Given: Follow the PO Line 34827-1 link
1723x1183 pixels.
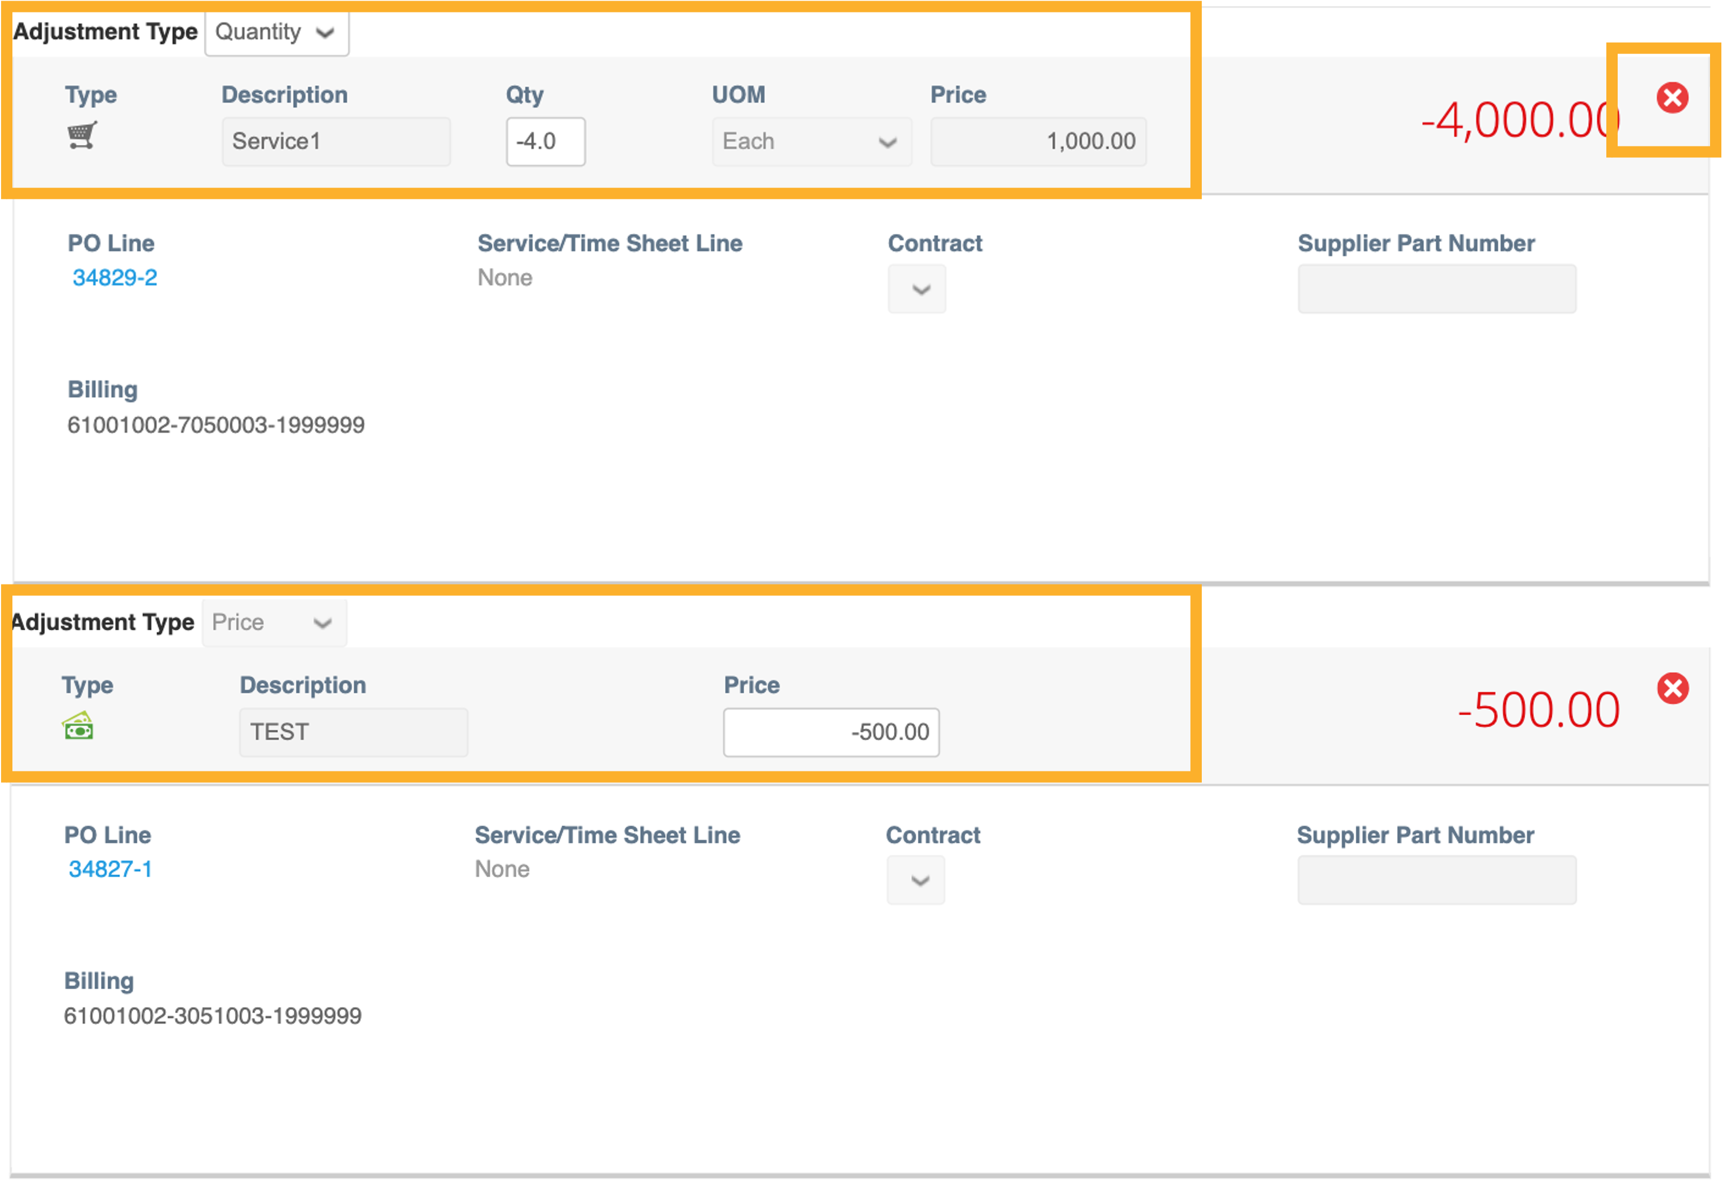Looking at the screenshot, I should point(111,869).
